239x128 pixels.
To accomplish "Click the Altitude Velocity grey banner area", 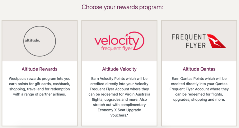I will click(119, 41).
